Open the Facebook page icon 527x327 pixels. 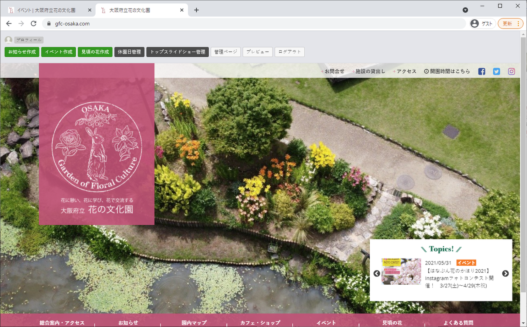point(482,71)
